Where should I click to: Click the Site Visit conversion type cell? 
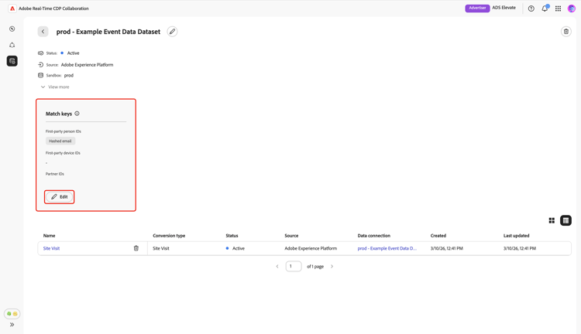pos(161,248)
